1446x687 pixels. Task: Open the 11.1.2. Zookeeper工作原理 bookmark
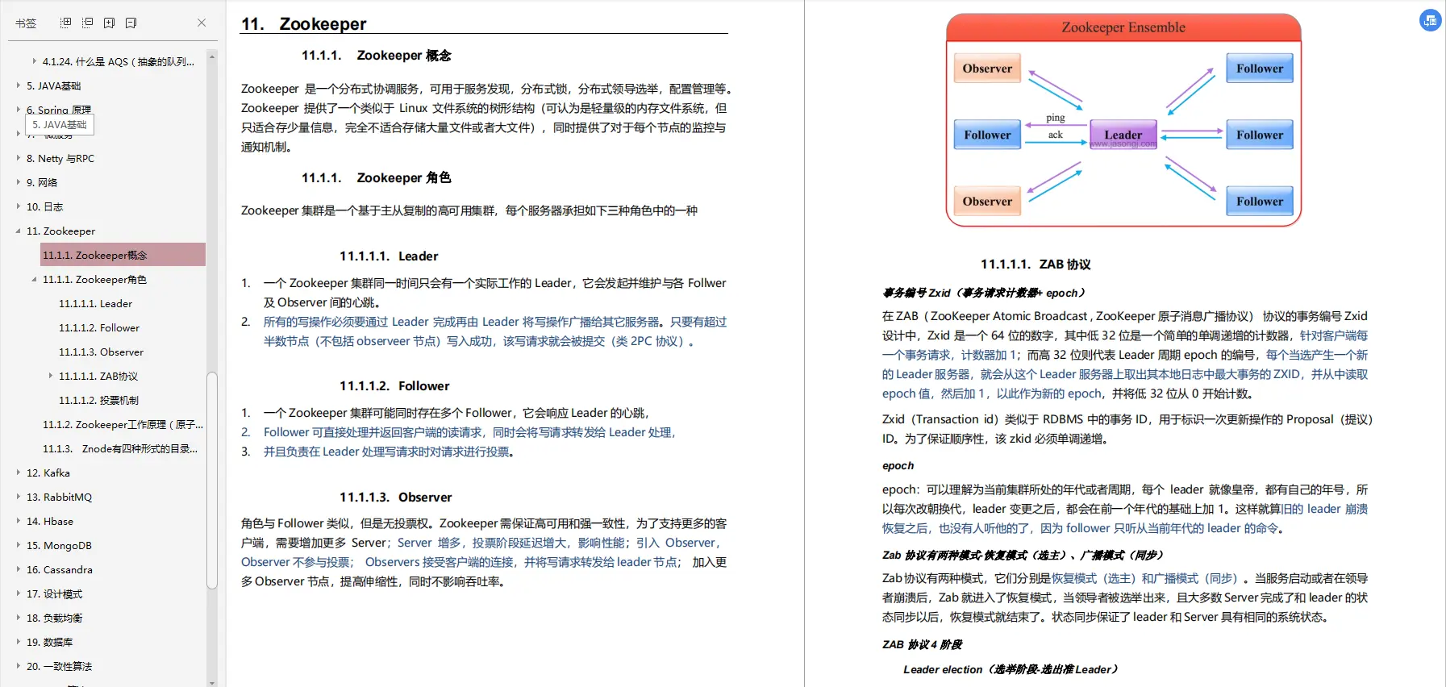point(123,424)
